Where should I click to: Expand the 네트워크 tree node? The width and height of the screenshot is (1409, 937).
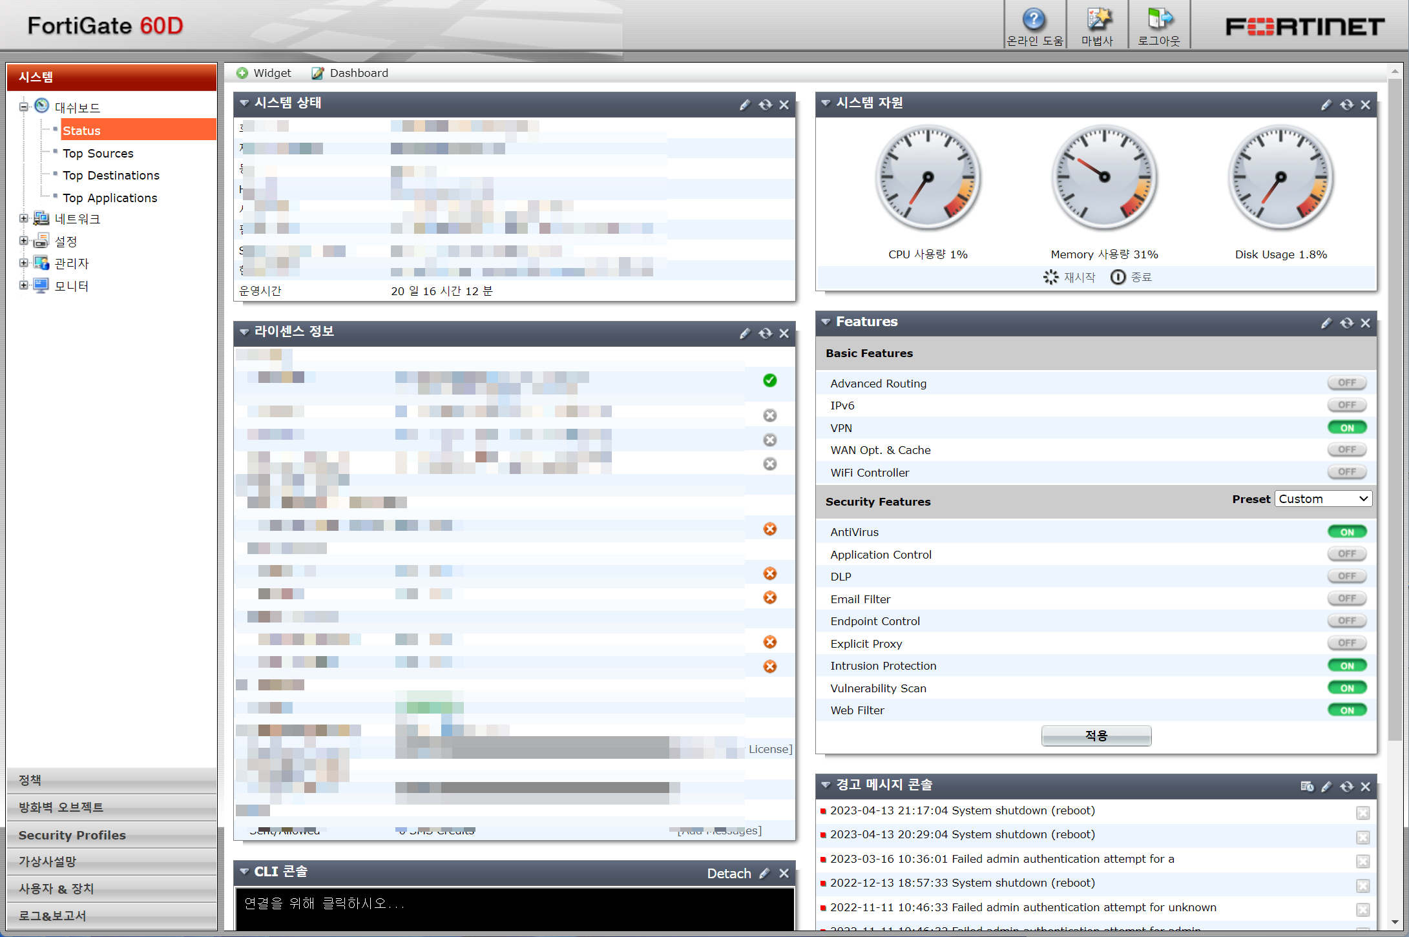[x=24, y=218]
